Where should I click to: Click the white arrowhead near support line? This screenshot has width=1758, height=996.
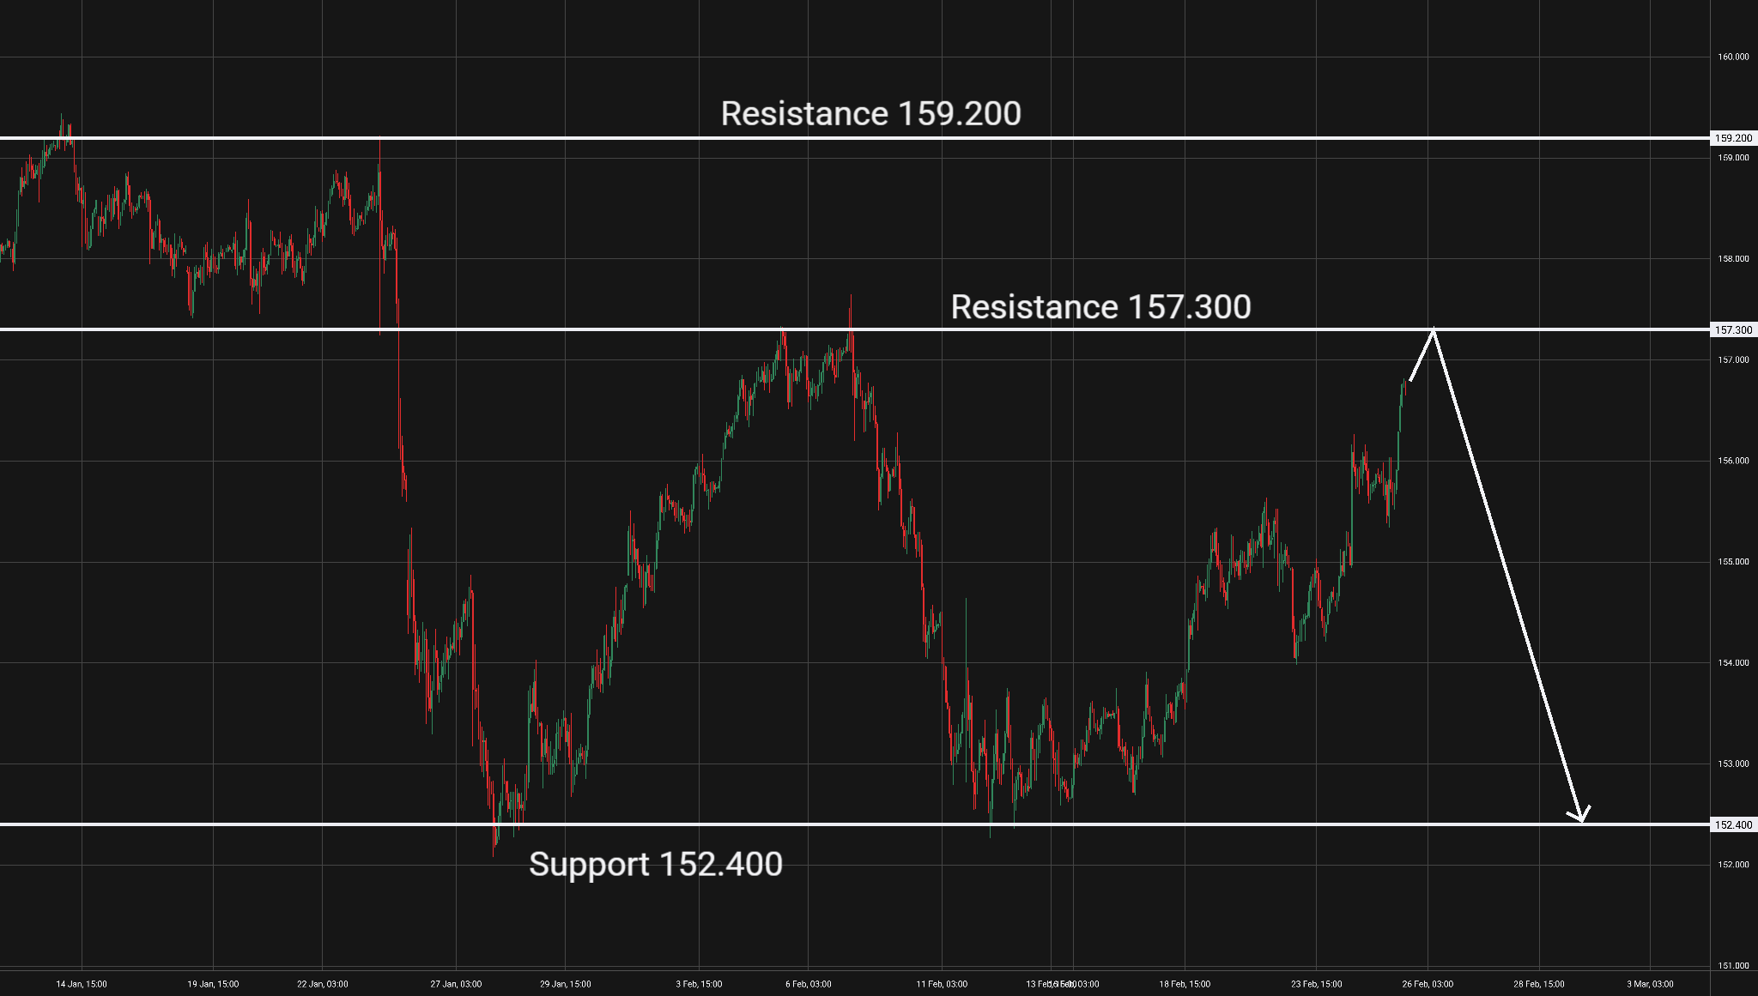coord(1580,816)
